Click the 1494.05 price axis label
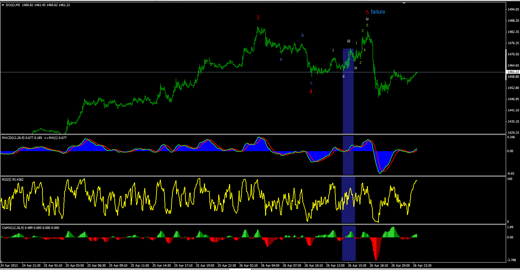 point(513,10)
